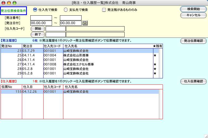Select purchase slip row No 155
The image size is (208, 138).
79,92
